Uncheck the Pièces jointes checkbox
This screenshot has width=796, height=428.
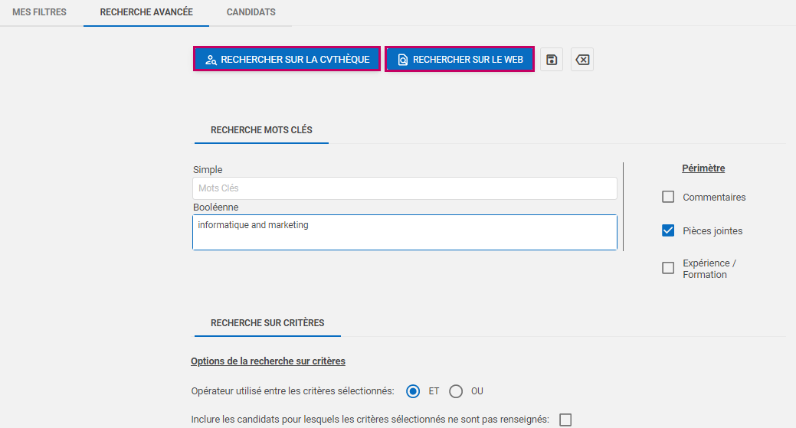(x=668, y=230)
